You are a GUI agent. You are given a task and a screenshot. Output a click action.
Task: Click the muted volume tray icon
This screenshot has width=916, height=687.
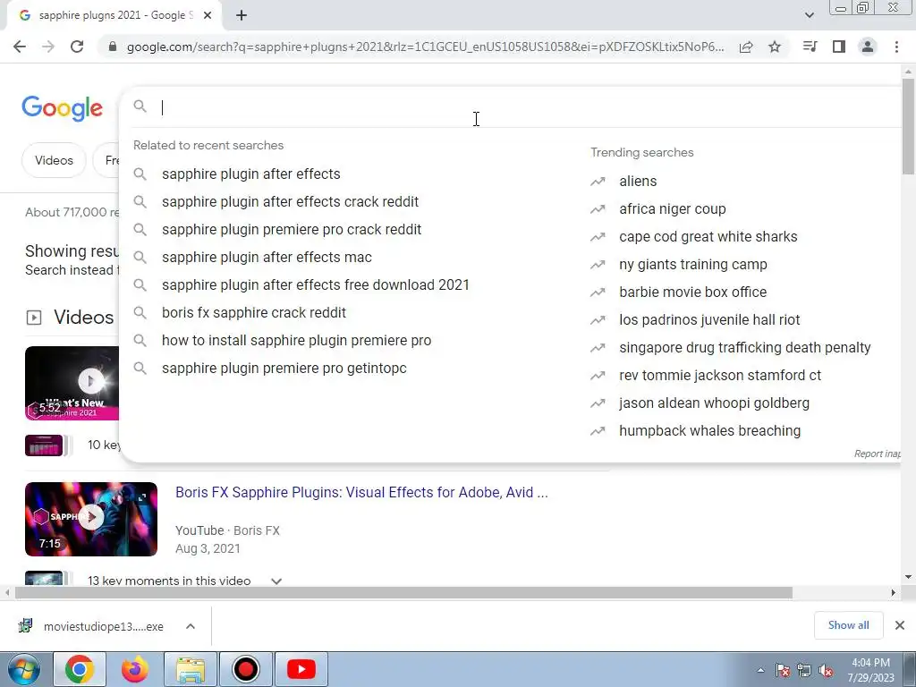(826, 671)
